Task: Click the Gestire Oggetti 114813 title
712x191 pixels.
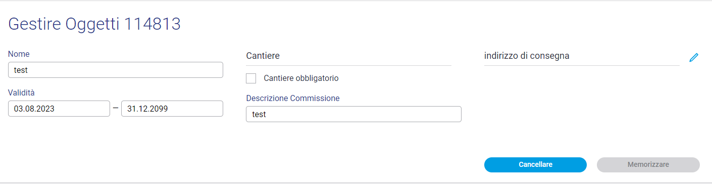Action: [x=94, y=24]
